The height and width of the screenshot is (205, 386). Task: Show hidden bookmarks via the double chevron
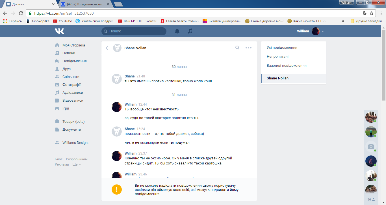coord(343,21)
